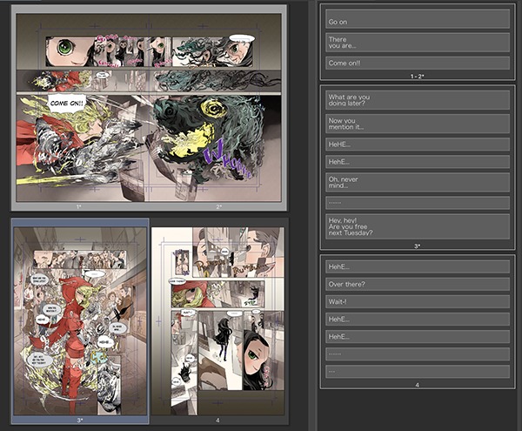The height and width of the screenshot is (431, 522).
Task: Select the 'HehE...' field directly below 'Wait-!'
Action: click(418, 319)
